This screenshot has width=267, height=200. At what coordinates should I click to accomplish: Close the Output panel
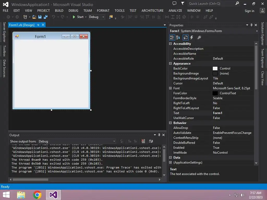[x=163, y=135]
